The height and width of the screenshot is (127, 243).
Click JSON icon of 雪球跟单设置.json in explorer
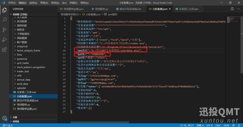pyautogui.click(x=15, y=109)
